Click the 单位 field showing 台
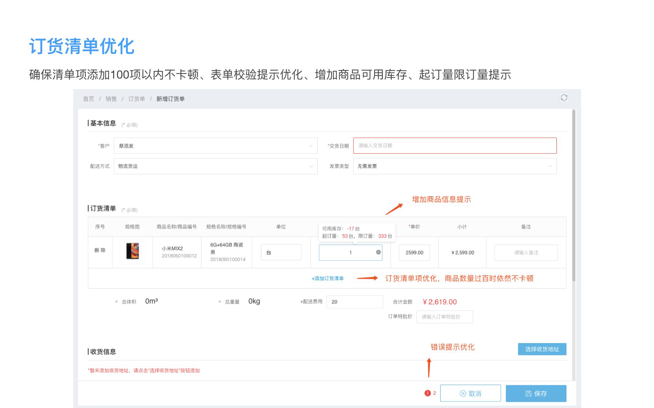 281,253
